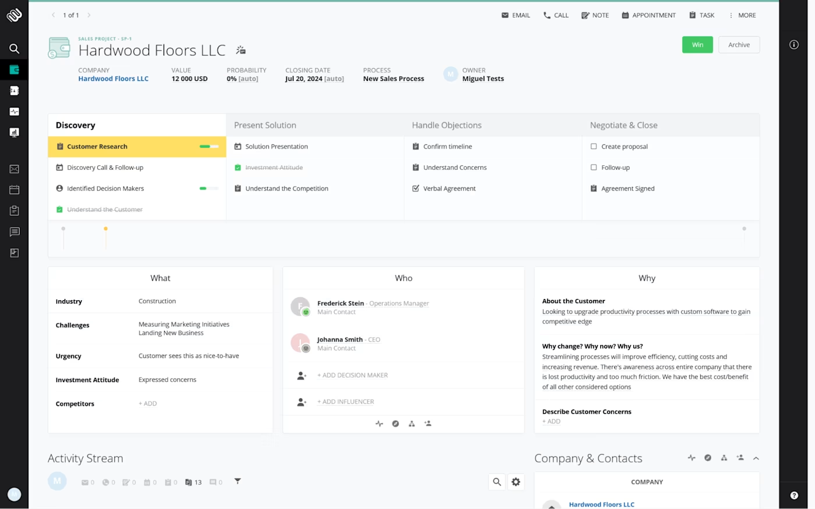Viewport: 815px width, 509px height.
Task: Select the Present Solution stage
Action: tap(315, 125)
